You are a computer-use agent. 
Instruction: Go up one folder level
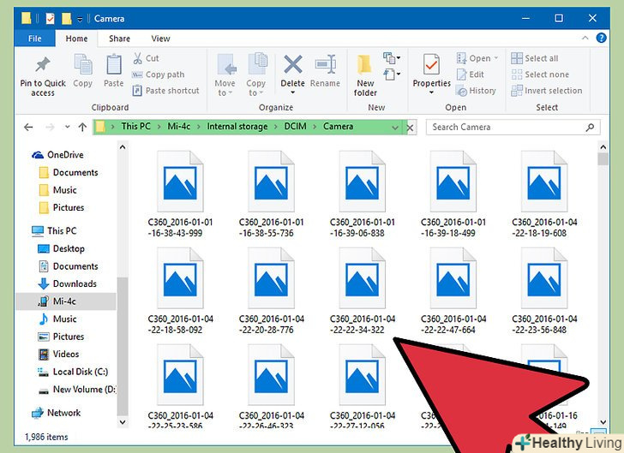pyautogui.click(x=82, y=128)
